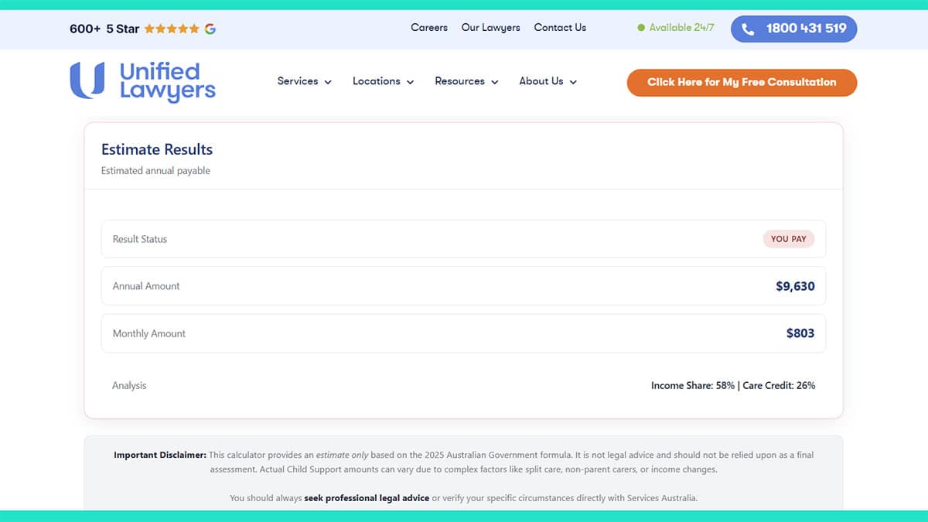The image size is (928, 522).
Task: Click the Unified Lawyers logo
Action: (x=142, y=81)
